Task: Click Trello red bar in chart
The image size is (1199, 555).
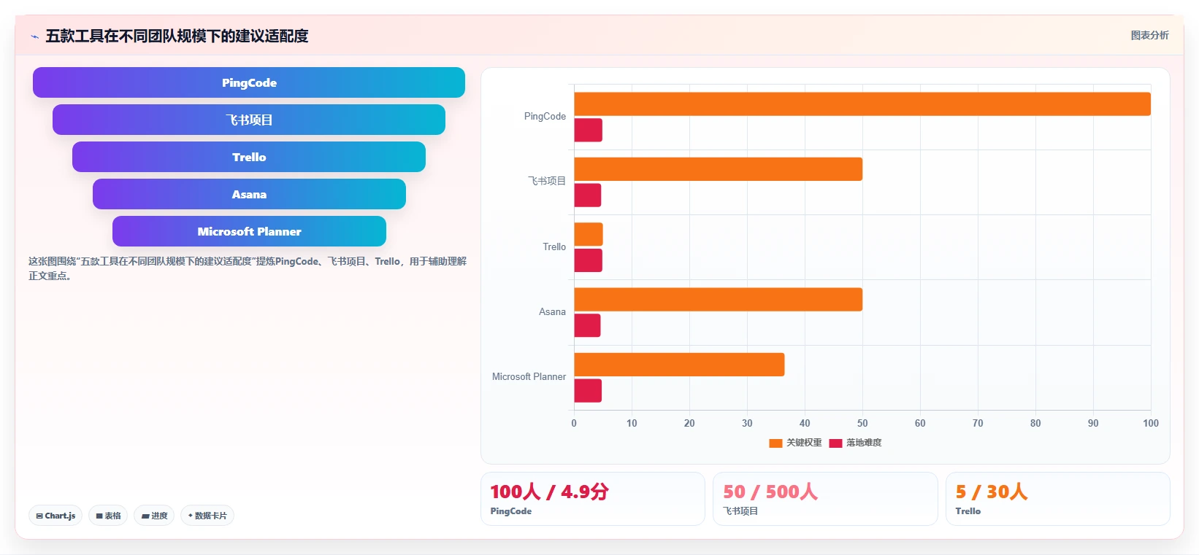Action: [x=589, y=260]
